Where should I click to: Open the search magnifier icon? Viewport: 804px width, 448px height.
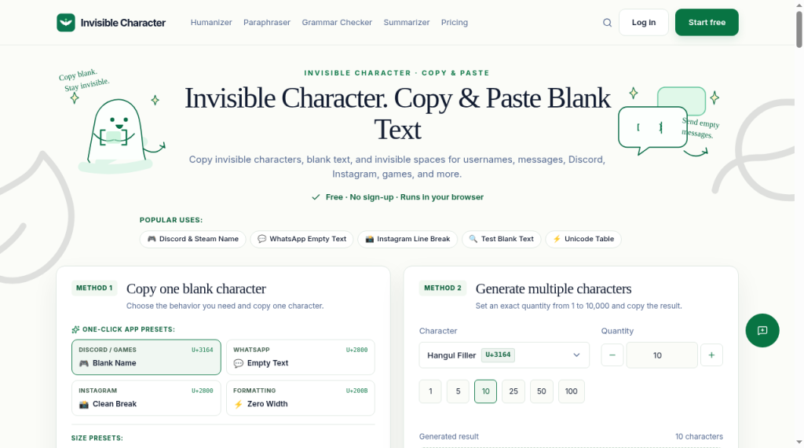point(607,23)
